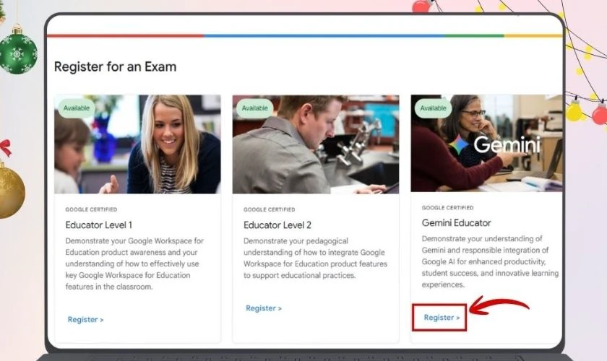The height and width of the screenshot is (361, 607).
Task: Click Register link under Gemini Educator
Action: click(442, 318)
